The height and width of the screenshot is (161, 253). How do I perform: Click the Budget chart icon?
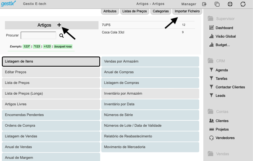pyautogui.click(x=211, y=45)
